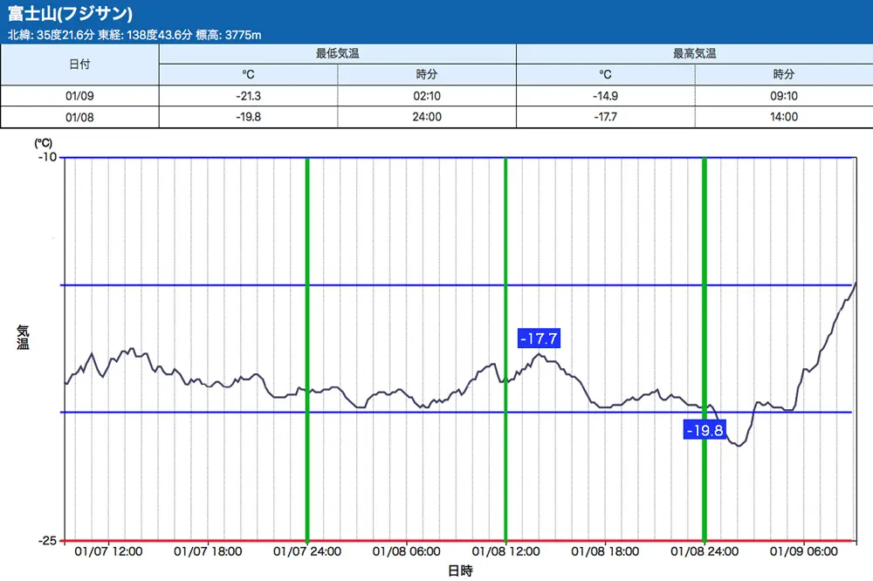
Task: Click the -17.7 peak label on the graph
Action: click(539, 338)
